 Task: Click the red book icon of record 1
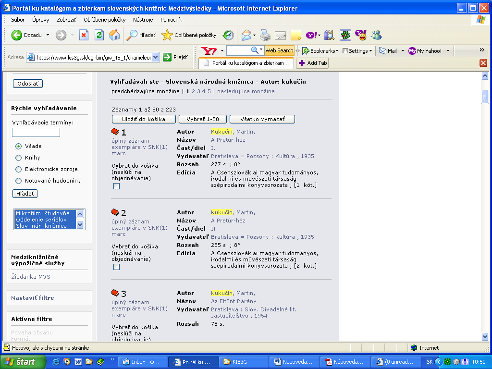click(115, 132)
